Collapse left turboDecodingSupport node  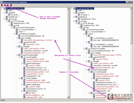click(22, 63)
